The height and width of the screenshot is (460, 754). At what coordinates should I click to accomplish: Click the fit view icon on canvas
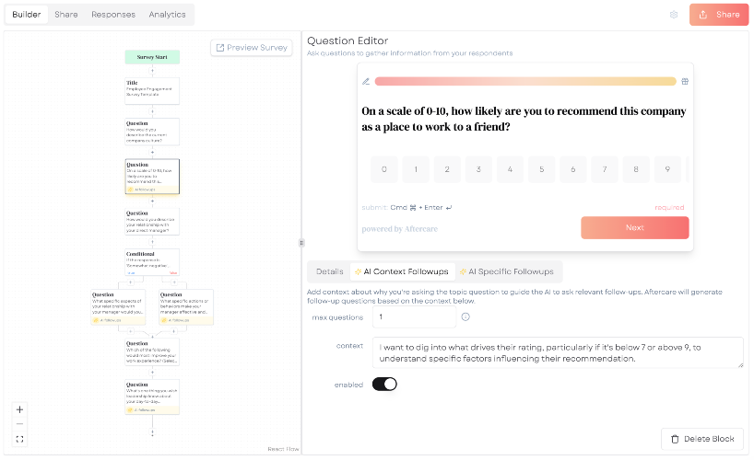pos(19,440)
